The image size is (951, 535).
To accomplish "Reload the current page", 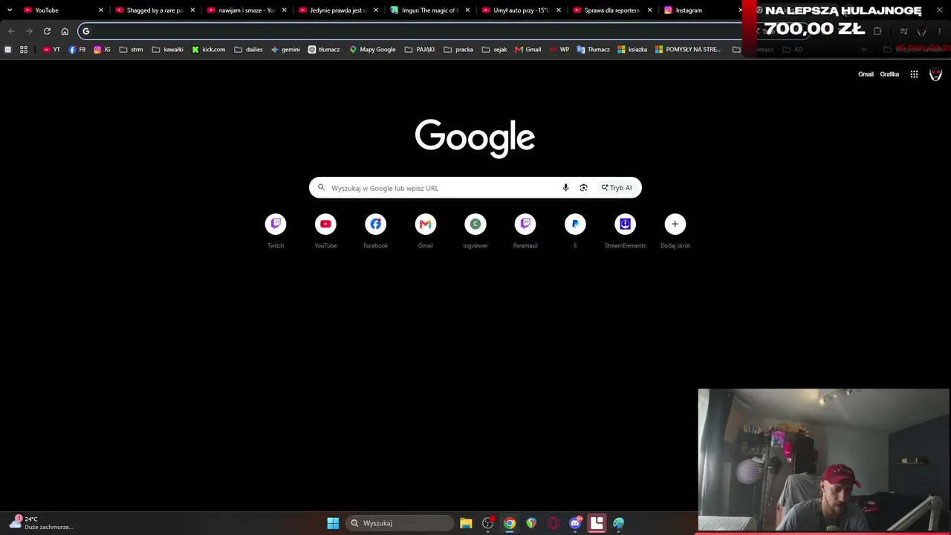I will click(47, 31).
